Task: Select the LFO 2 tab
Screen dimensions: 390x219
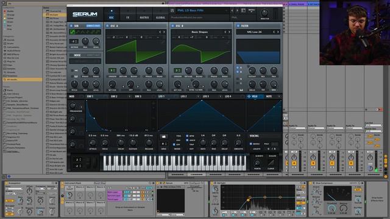Action: (183, 96)
